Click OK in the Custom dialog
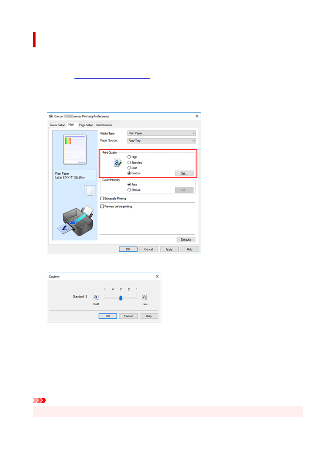336x476 pixels. pos(108,316)
